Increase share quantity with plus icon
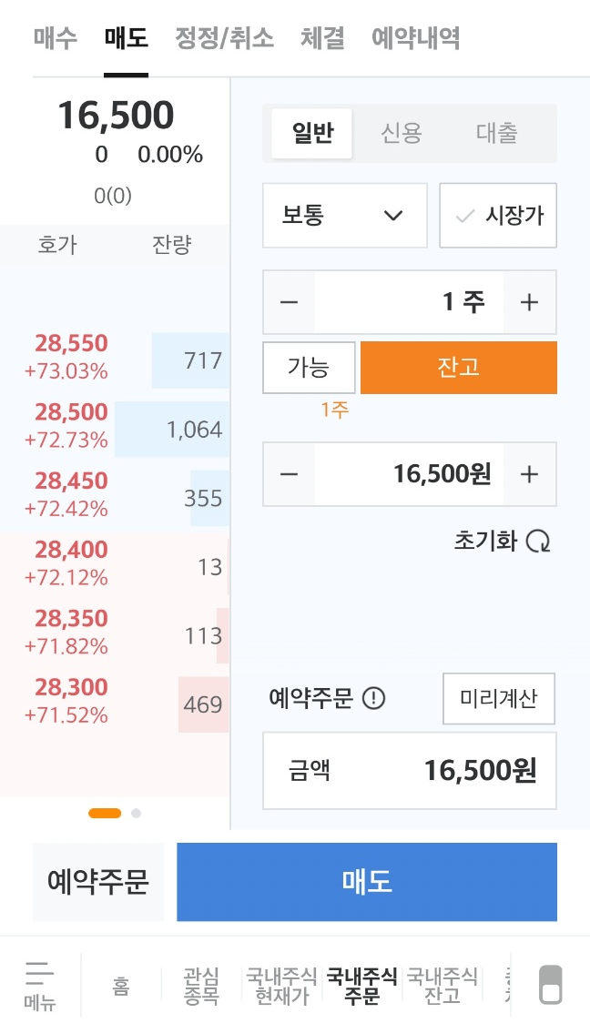590x1023 pixels. pyautogui.click(x=529, y=302)
